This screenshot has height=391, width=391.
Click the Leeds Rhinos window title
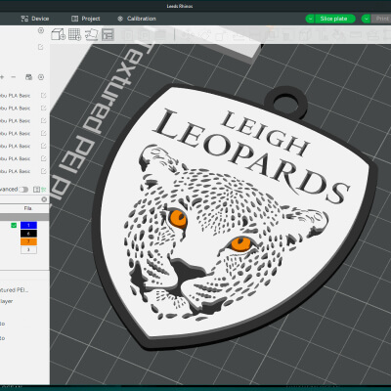tap(180, 6)
